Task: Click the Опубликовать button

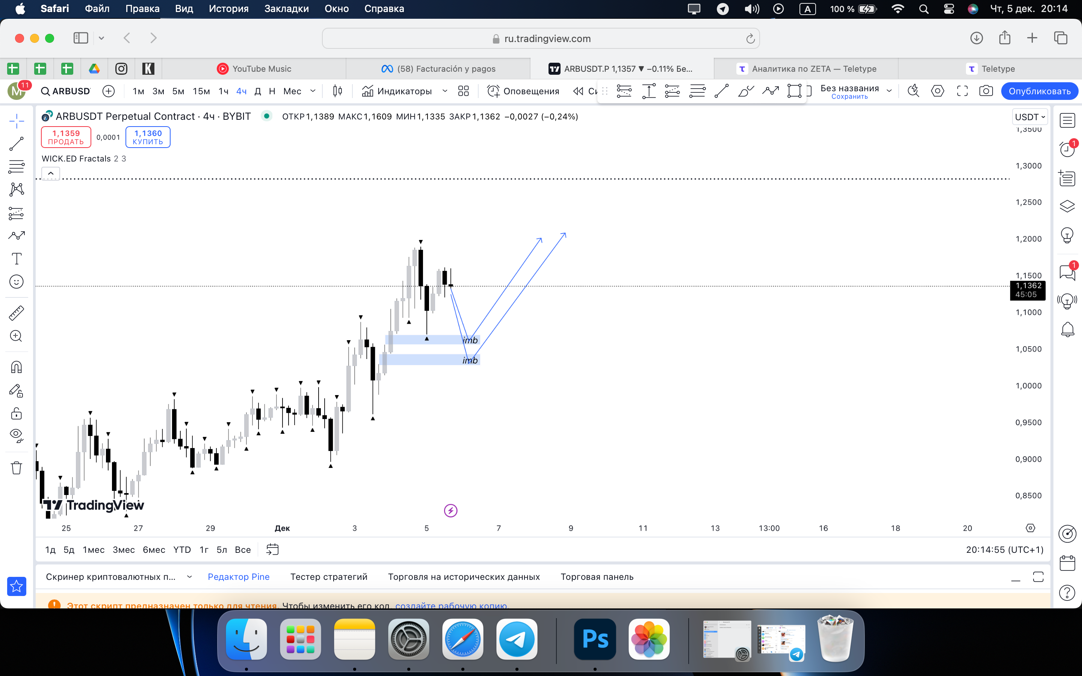Action: pos(1040,91)
